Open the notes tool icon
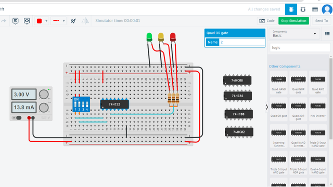 coord(15,21)
